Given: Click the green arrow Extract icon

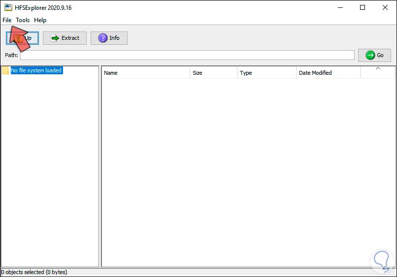Looking at the screenshot, I should click(x=55, y=38).
